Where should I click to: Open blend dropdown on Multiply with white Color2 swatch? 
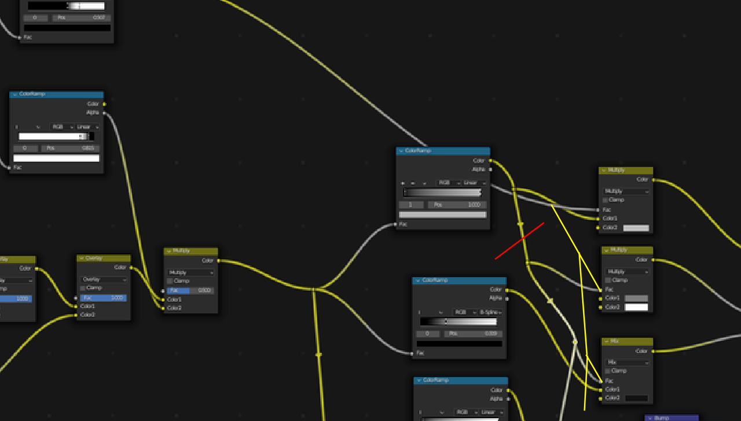628,271
